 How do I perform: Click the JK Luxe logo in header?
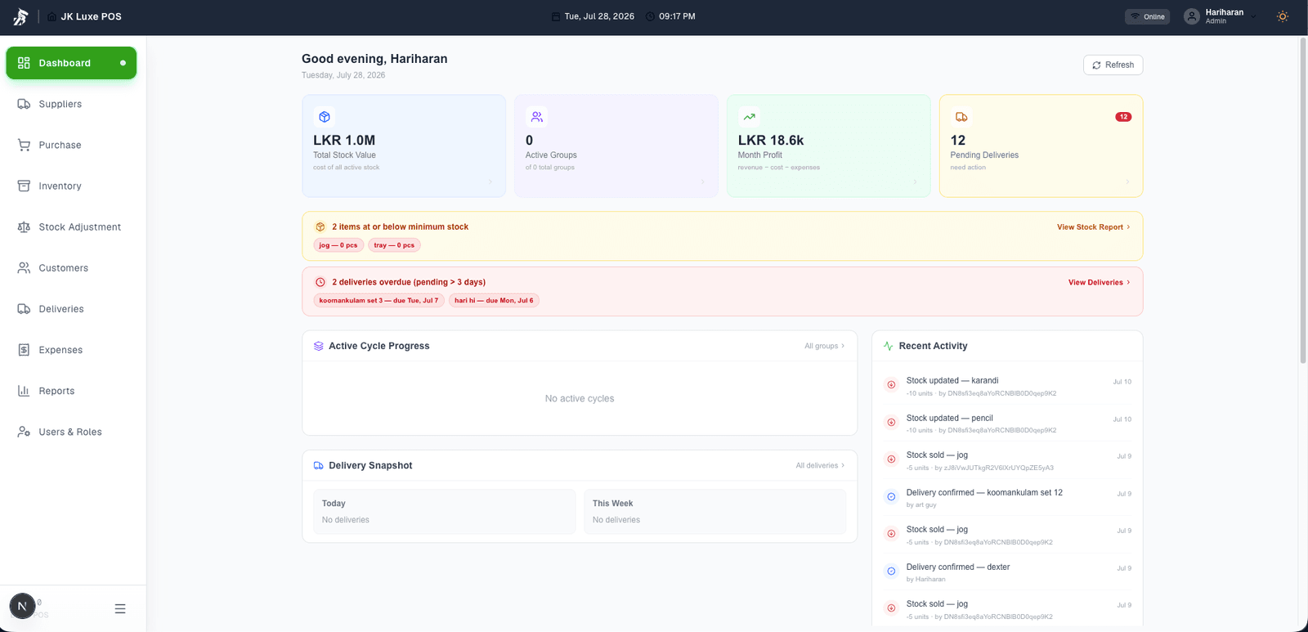[x=20, y=16]
